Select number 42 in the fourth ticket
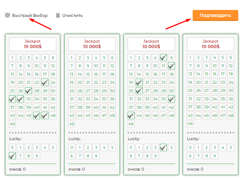246x182 pixels. [x=231, y=107]
